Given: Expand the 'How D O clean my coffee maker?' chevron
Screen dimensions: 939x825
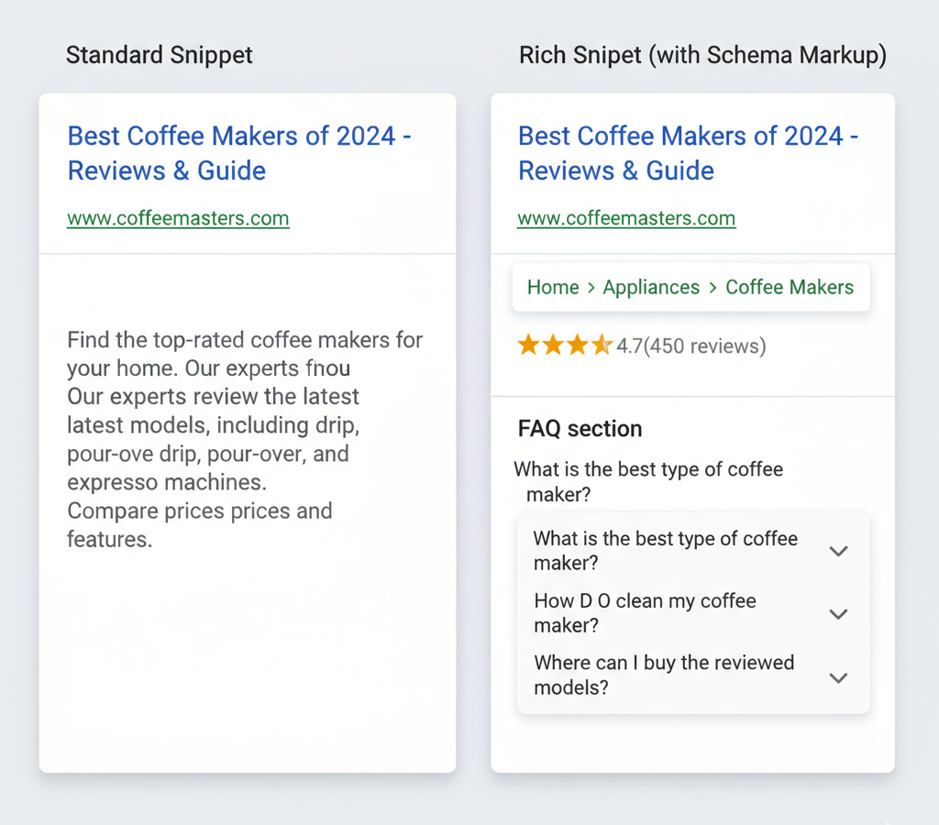Looking at the screenshot, I should 838,614.
